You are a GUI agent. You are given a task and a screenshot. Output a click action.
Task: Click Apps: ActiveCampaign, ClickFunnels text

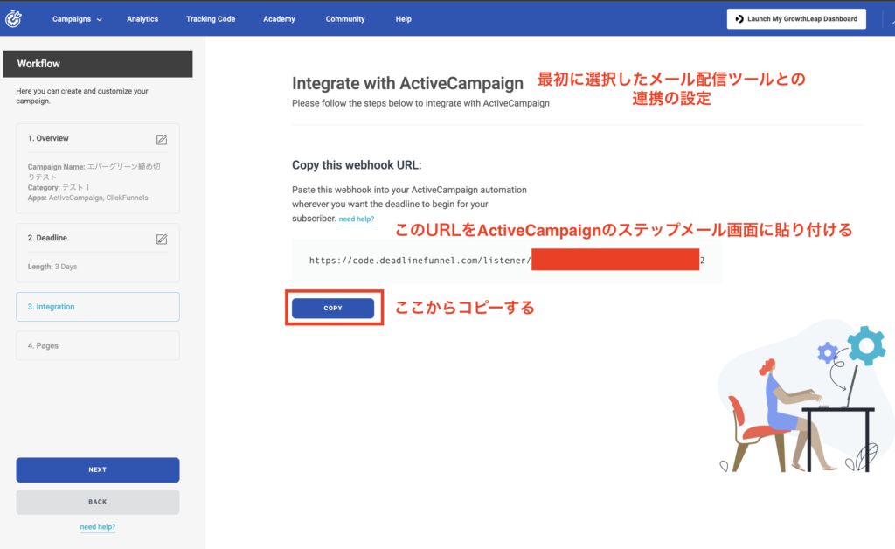tap(87, 198)
